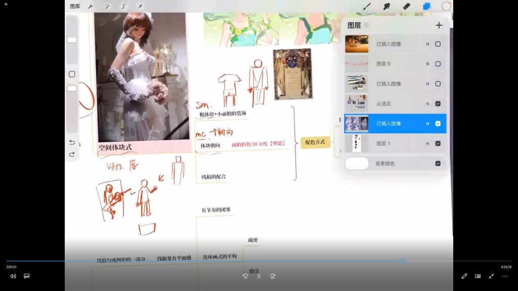Skip forward 30 seconds
Image resolution: width=518 pixels, height=291 pixels.
(273, 276)
